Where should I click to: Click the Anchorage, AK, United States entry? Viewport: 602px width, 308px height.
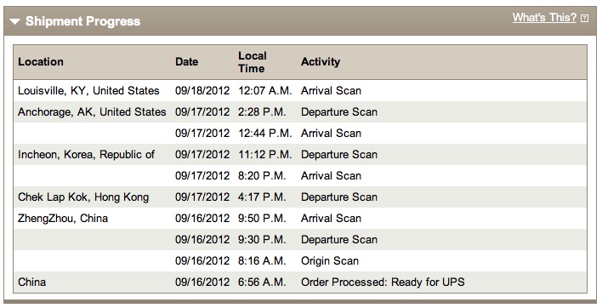tap(92, 112)
